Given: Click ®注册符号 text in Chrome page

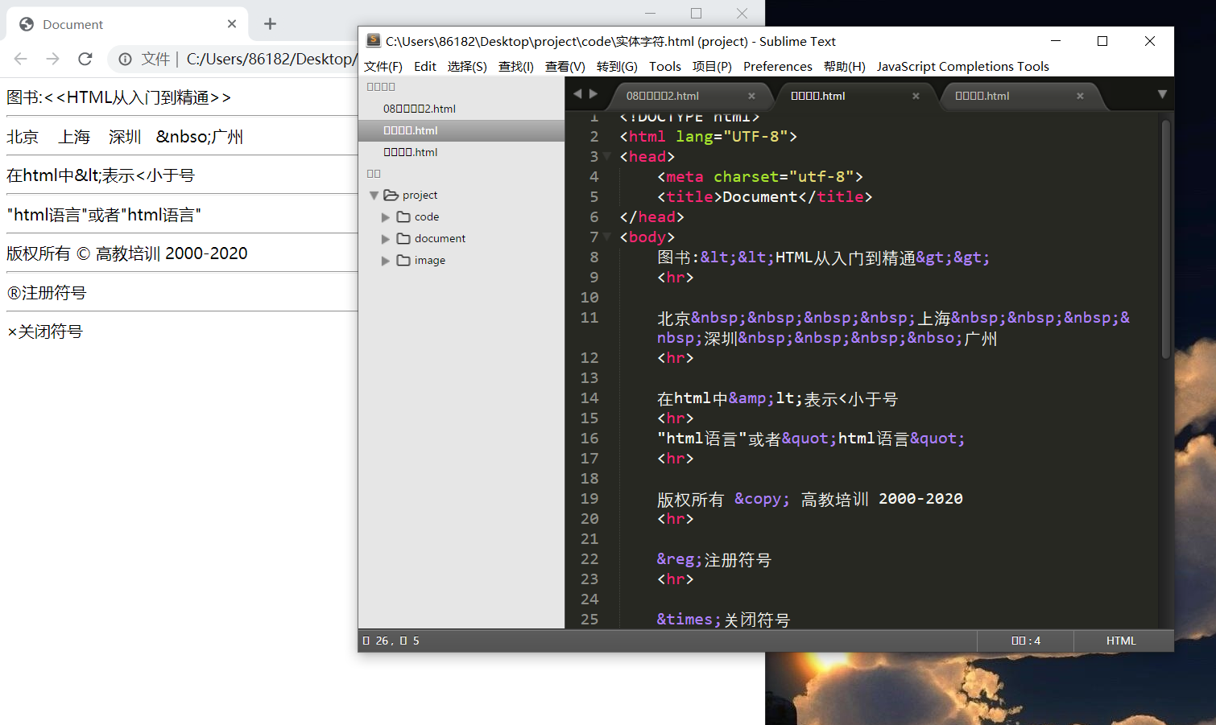Looking at the screenshot, I should [47, 293].
